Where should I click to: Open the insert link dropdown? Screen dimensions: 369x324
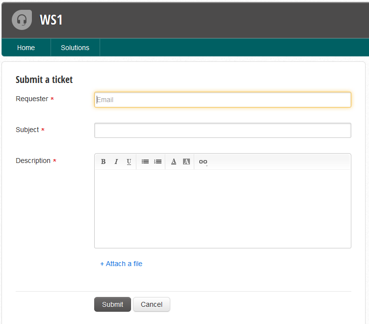(x=203, y=162)
